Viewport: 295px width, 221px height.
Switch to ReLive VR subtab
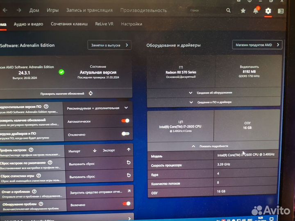[104, 24]
